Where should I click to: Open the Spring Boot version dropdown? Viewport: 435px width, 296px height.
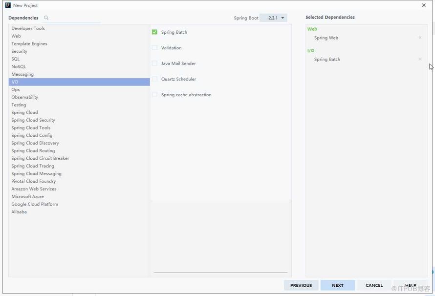(x=273, y=18)
